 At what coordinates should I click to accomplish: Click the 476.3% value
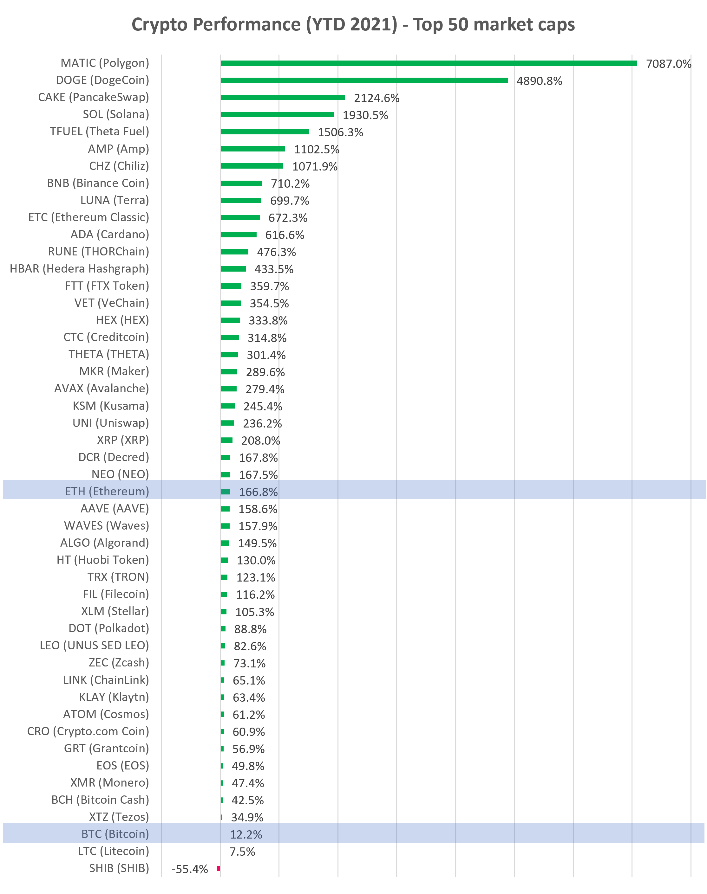pyautogui.click(x=277, y=252)
